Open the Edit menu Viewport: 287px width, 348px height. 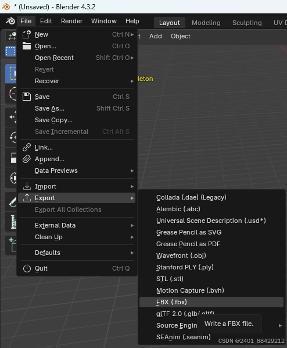click(46, 21)
